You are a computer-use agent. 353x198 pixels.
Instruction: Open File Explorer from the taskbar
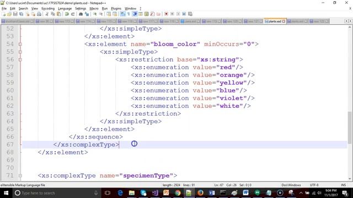(132, 193)
